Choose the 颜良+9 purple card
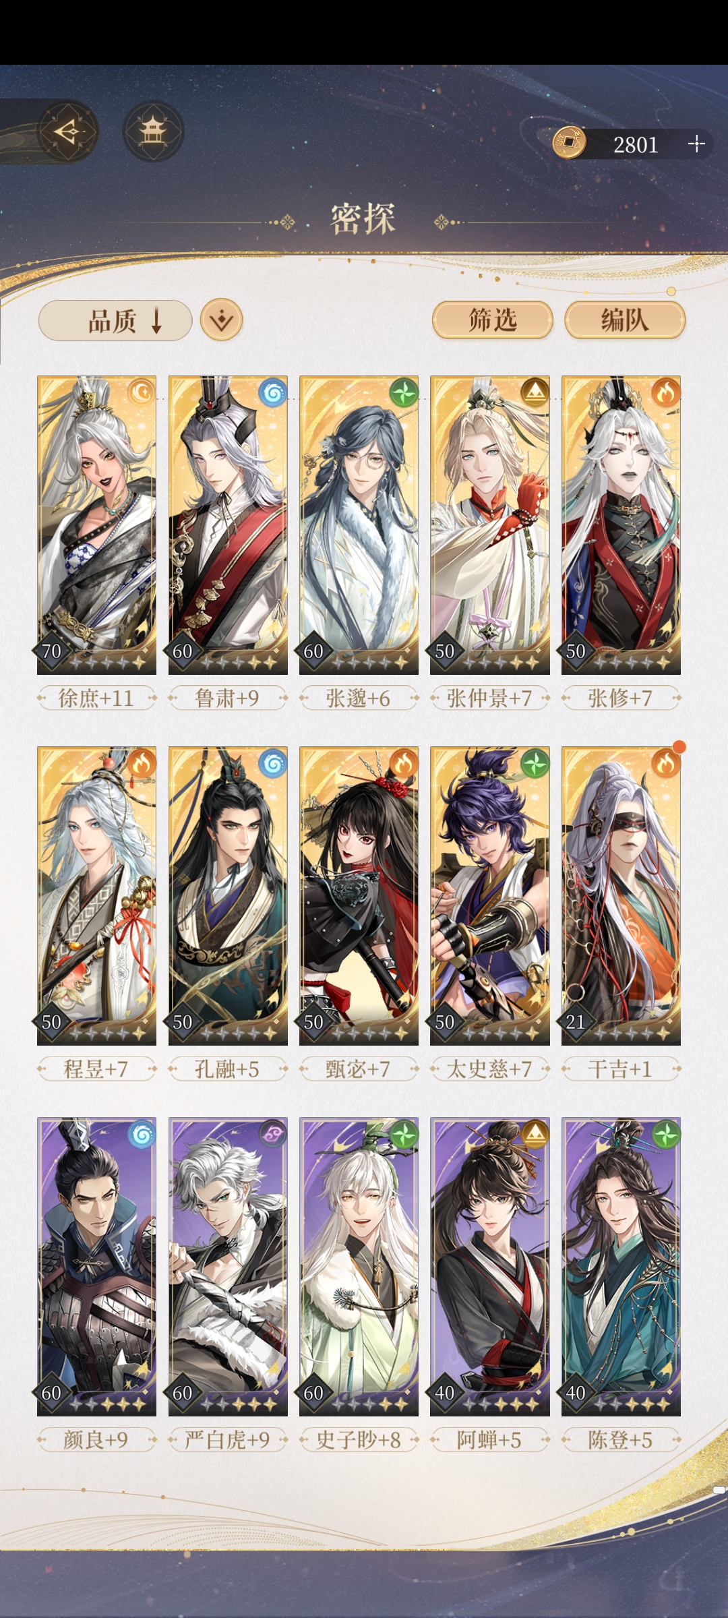Screen dimensions: 728x1618 tap(96, 1267)
